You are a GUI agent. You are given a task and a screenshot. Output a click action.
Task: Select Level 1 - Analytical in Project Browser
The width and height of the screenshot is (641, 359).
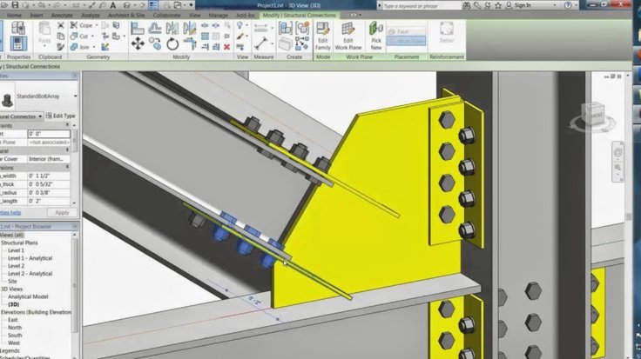[30, 258]
